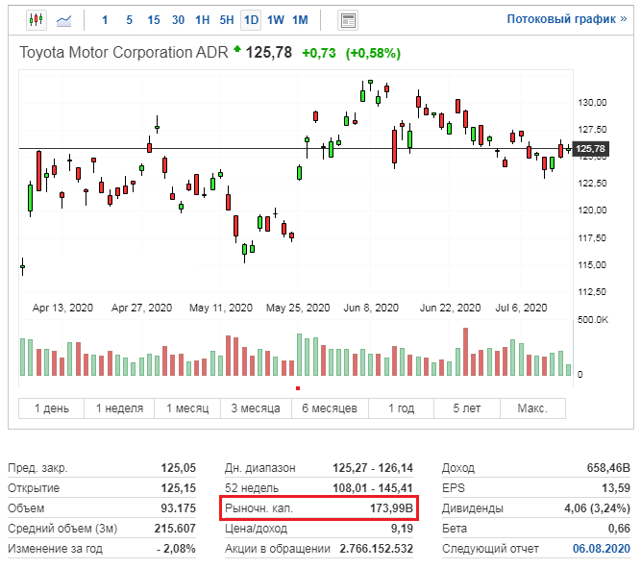
Task: Set chart interval to 5 minutes
Action: (130, 19)
